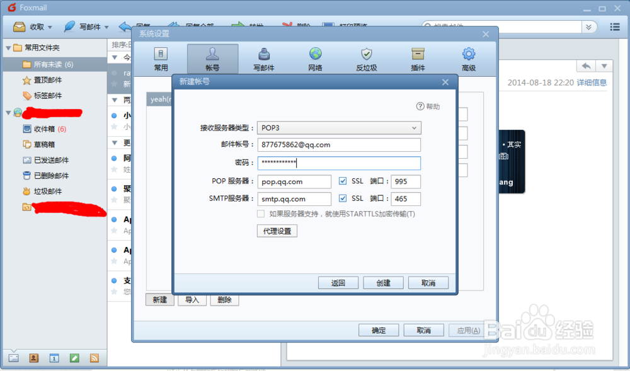Image resolution: width=630 pixels, height=371 pixels.
Task: Open reply options dropdown in reading pane
Action: click(x=604, y=66)
